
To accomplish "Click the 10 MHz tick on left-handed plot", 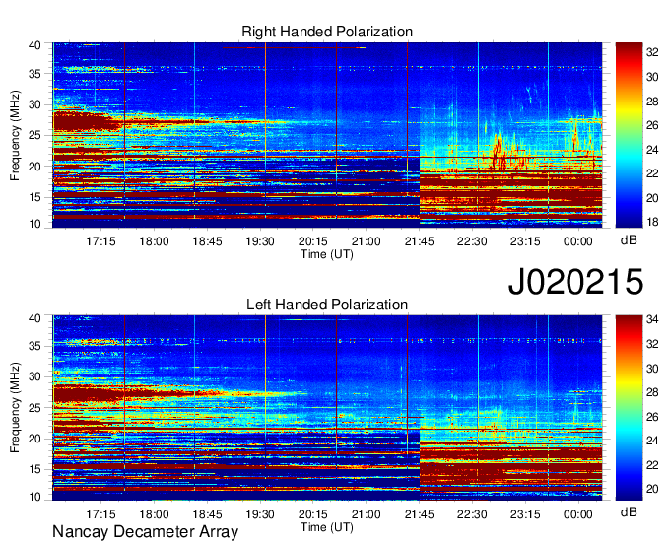I will (x=34, y=497).
